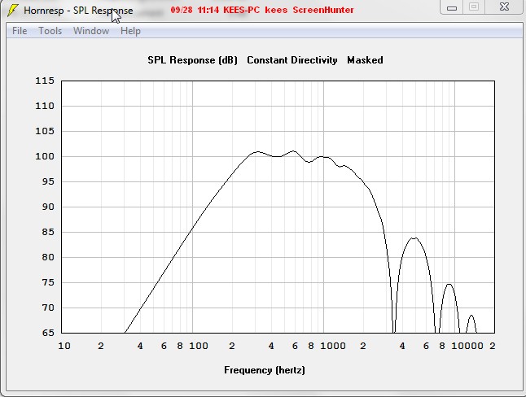Click the 75 value on the dB axis
The image size is (526, 397).
click(x=48, y=282)
